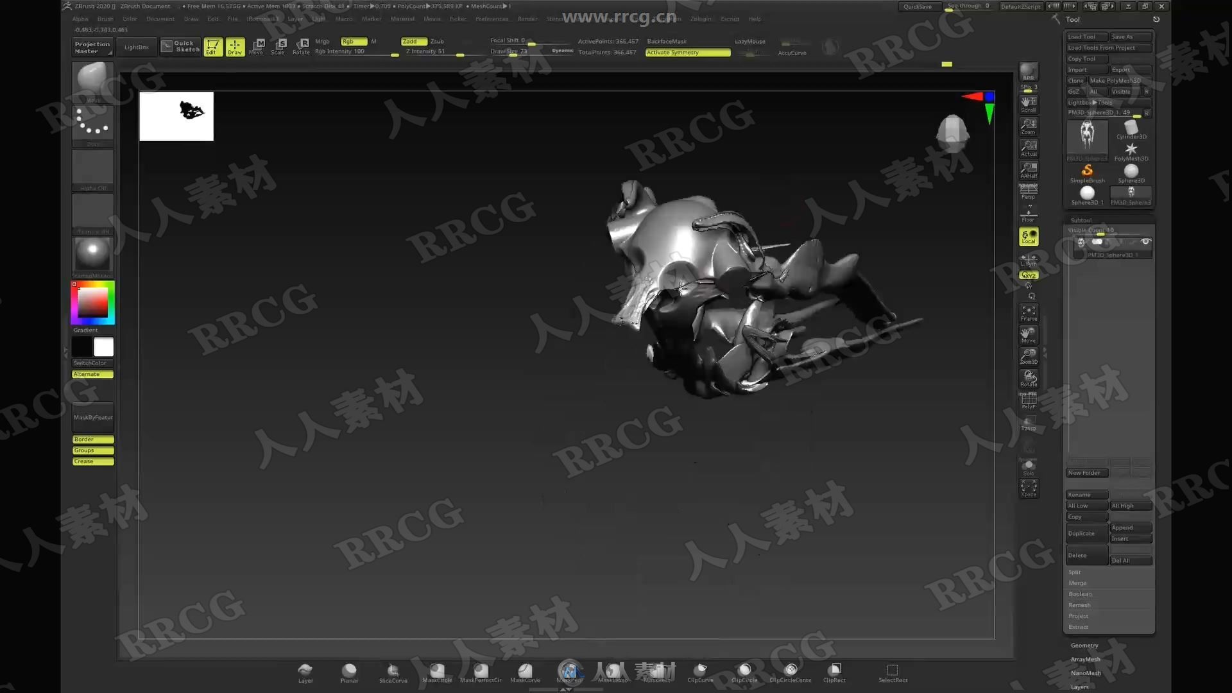Toggle the Floor grid
Screen dimensions: 1232x693
[1029, 214]
